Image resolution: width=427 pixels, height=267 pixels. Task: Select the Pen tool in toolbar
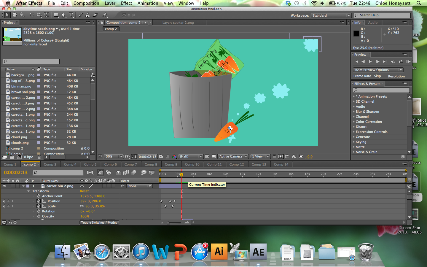[x=63, y=15]
